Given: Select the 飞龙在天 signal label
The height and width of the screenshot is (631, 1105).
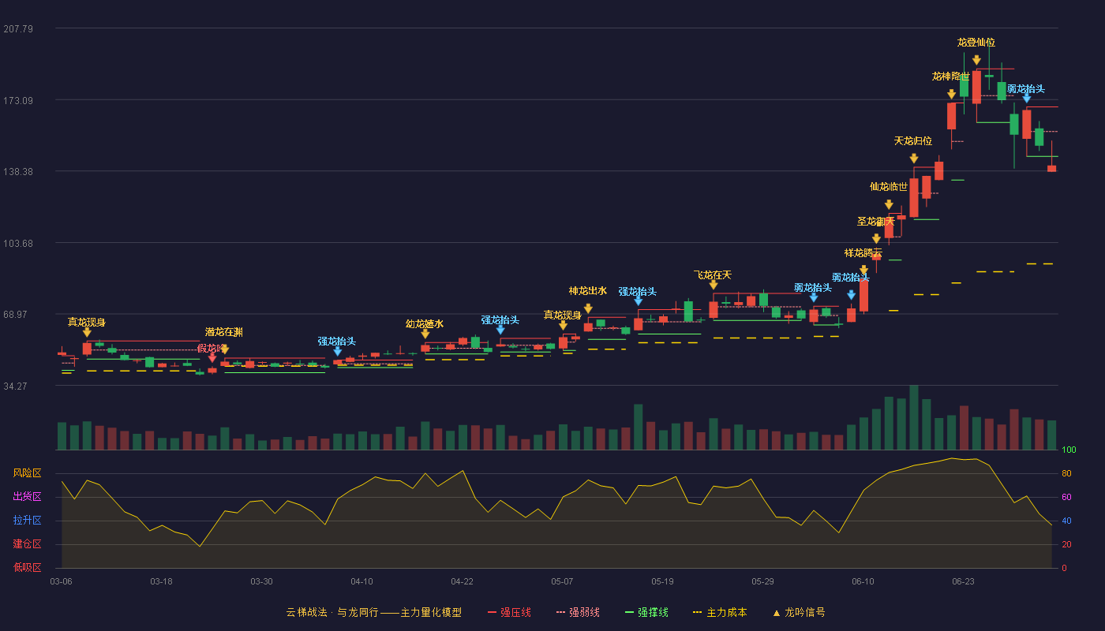Looking at the screenshot, I should click(713, 275).
